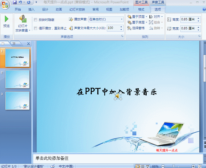Image resolution: width=206 pixels, height=168 pixels.
Task: Click the "默认设计模板" theme indicator
Action: point(34,166)
